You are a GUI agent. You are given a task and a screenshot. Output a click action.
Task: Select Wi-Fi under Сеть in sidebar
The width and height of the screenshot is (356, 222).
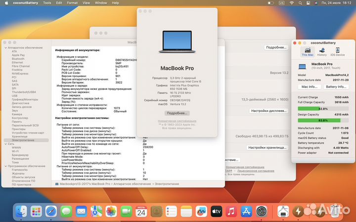[x=15, y=151]
